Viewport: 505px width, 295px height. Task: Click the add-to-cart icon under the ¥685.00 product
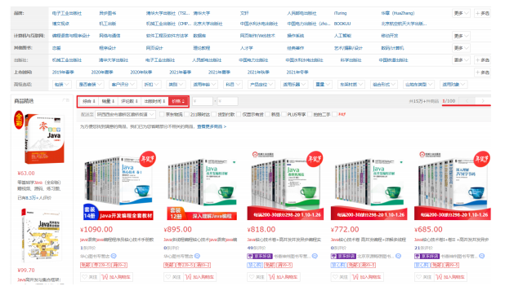(438, 277)
